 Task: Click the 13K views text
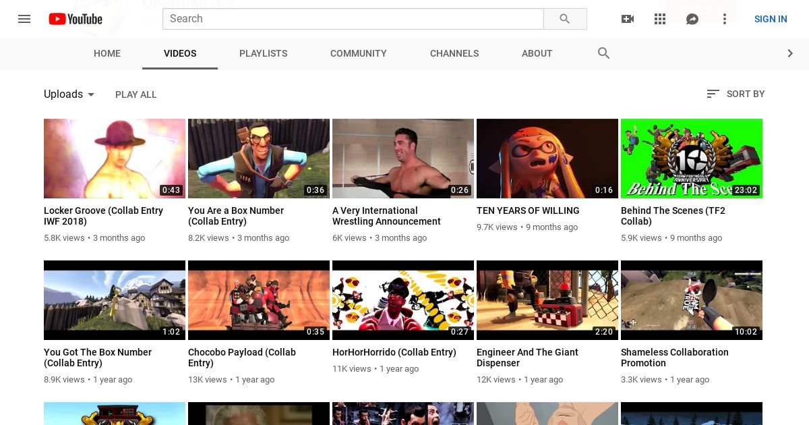(x=207, y=380)
